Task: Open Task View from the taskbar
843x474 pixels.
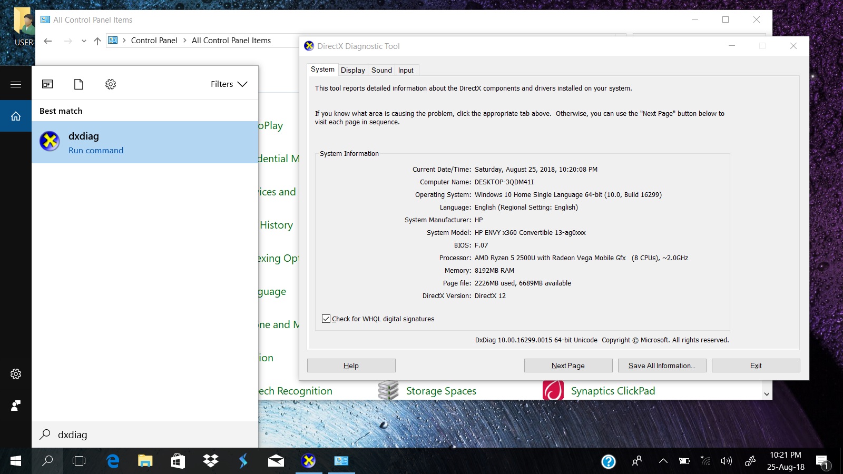Action: tap(79, 461)
